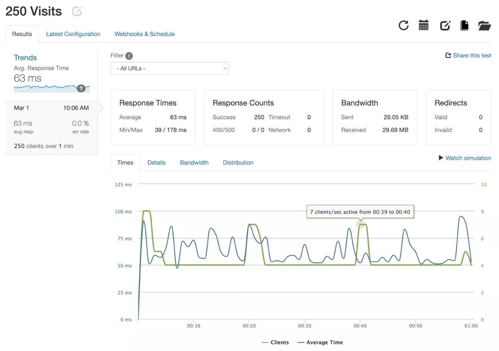Open the folder icon in toolbar
The width and height of the screenshot is (499, 351).
[484, 26]
